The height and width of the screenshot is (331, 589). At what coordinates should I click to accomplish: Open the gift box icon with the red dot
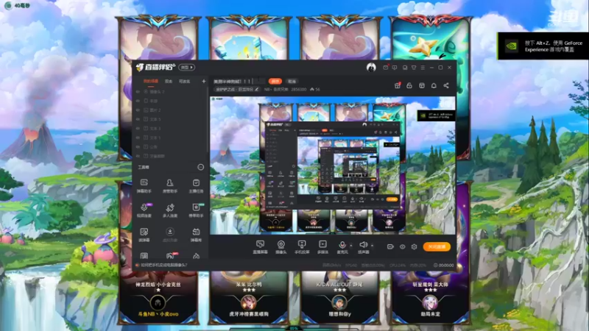click(x=398, y=85)
